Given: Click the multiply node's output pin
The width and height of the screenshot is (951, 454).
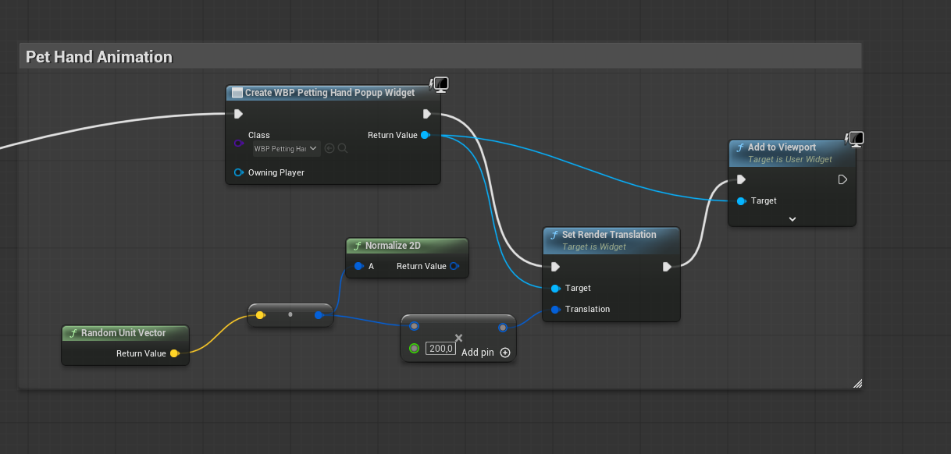Looking at the screenshot, I should [x=503, y=327].
